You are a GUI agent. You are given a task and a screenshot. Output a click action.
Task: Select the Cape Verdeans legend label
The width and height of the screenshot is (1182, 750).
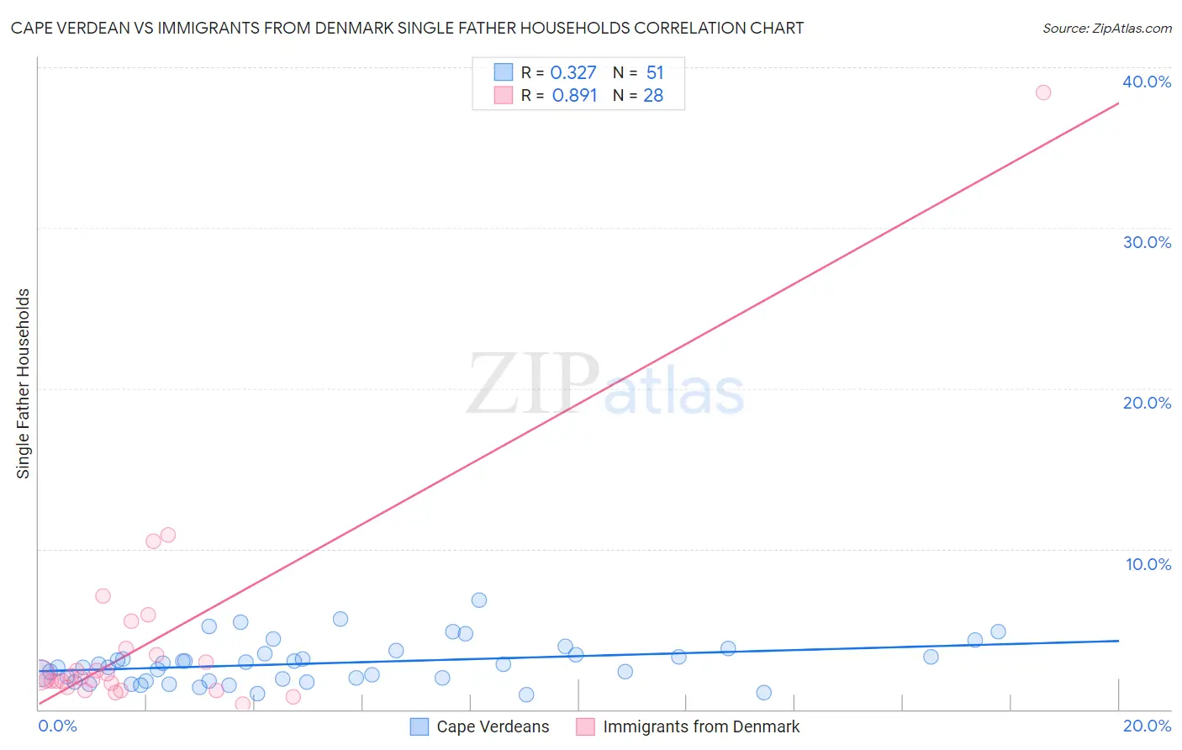pos(493,726)
